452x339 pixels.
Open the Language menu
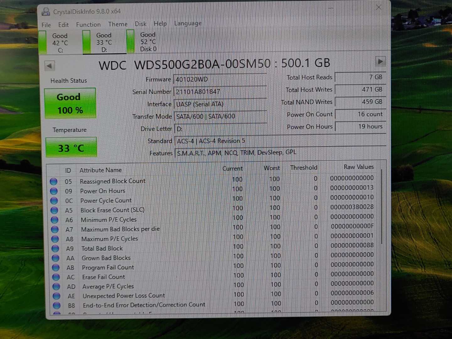pos(188,24)
